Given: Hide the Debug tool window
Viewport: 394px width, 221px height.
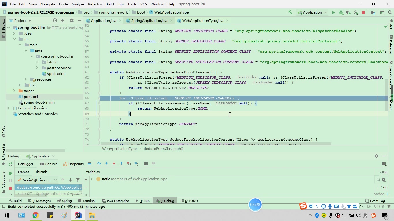Looking at the screenshot, I should (x=384, y=156).
